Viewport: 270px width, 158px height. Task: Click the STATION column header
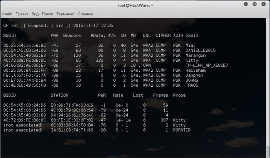[59, 95]
